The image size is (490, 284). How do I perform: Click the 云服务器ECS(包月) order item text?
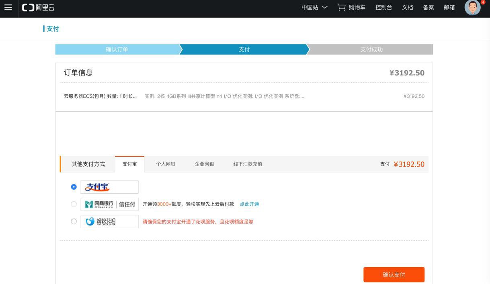(100, 96)
